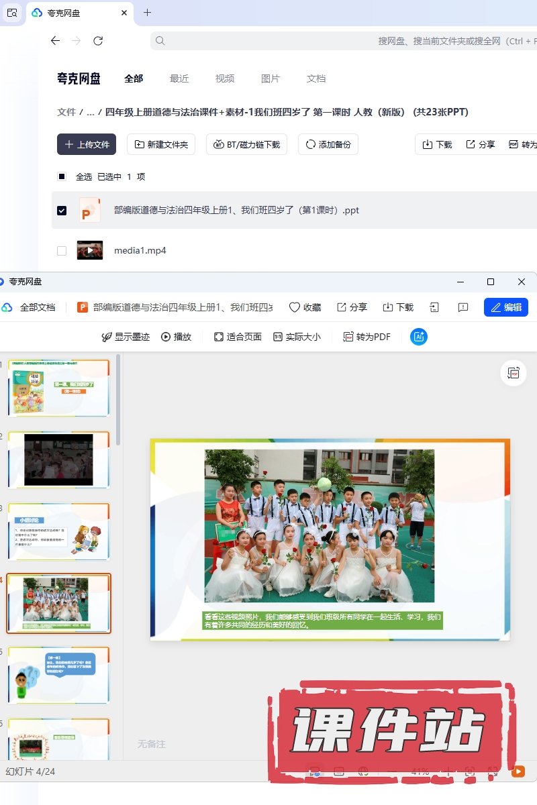Click the AI assistant icon in viewer toolbar

pos(419,337)
